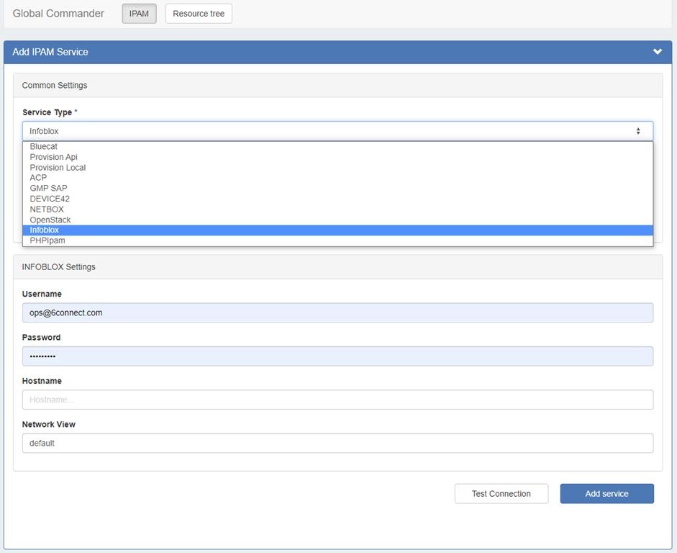Click the Test Connection button

(501, 494)
